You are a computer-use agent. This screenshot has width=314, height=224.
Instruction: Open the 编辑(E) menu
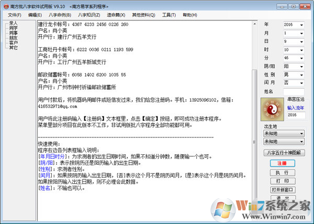tap(35, 15)
